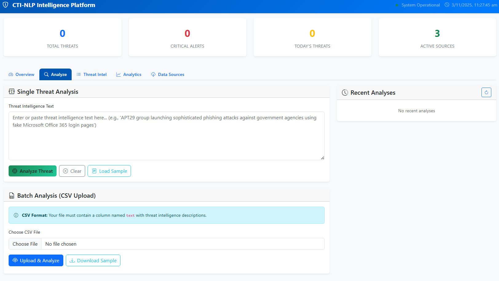Open the Analytics tab

pos(129,74)
